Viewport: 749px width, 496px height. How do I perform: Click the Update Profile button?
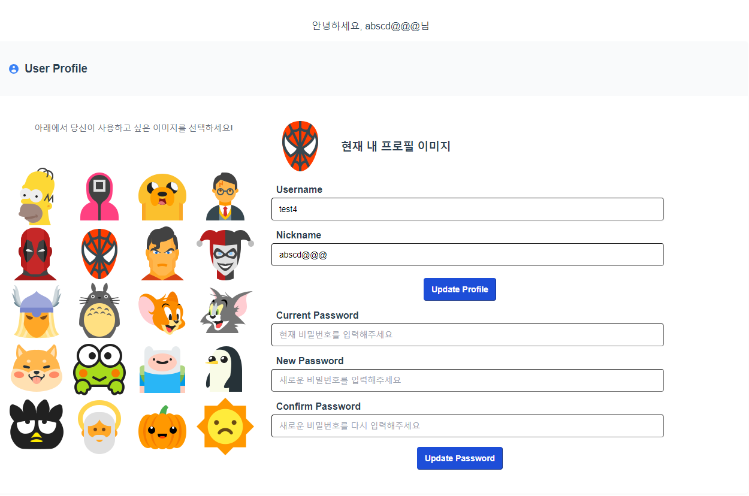click(460, 289)
